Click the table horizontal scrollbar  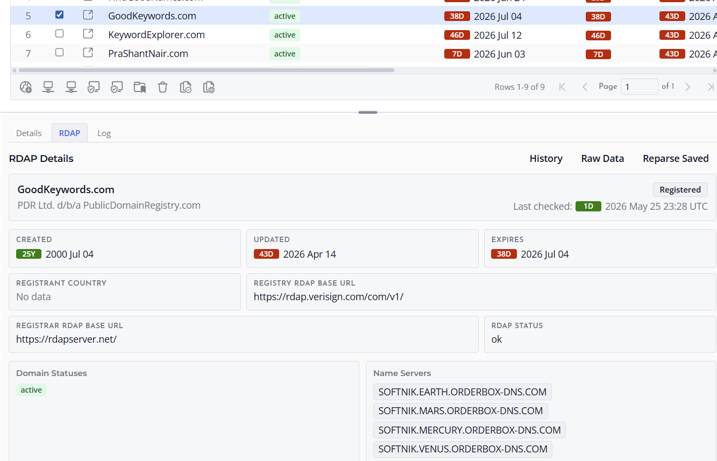206,70
